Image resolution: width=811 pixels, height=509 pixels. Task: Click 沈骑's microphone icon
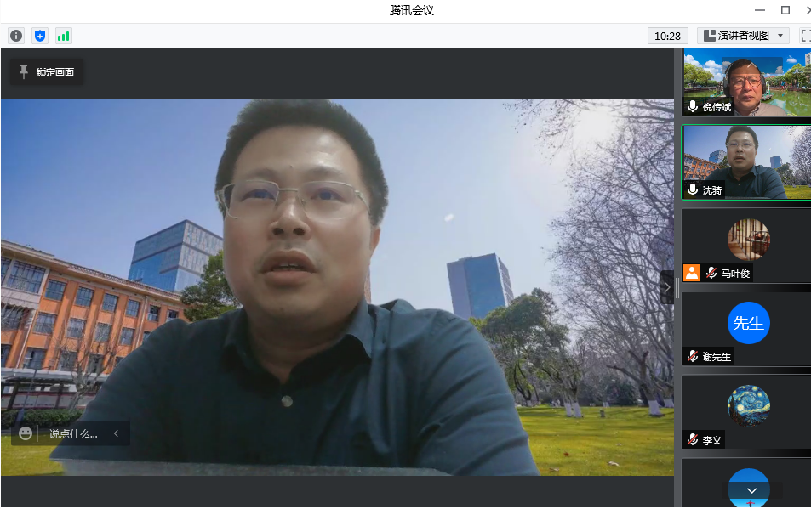(694, 190)
